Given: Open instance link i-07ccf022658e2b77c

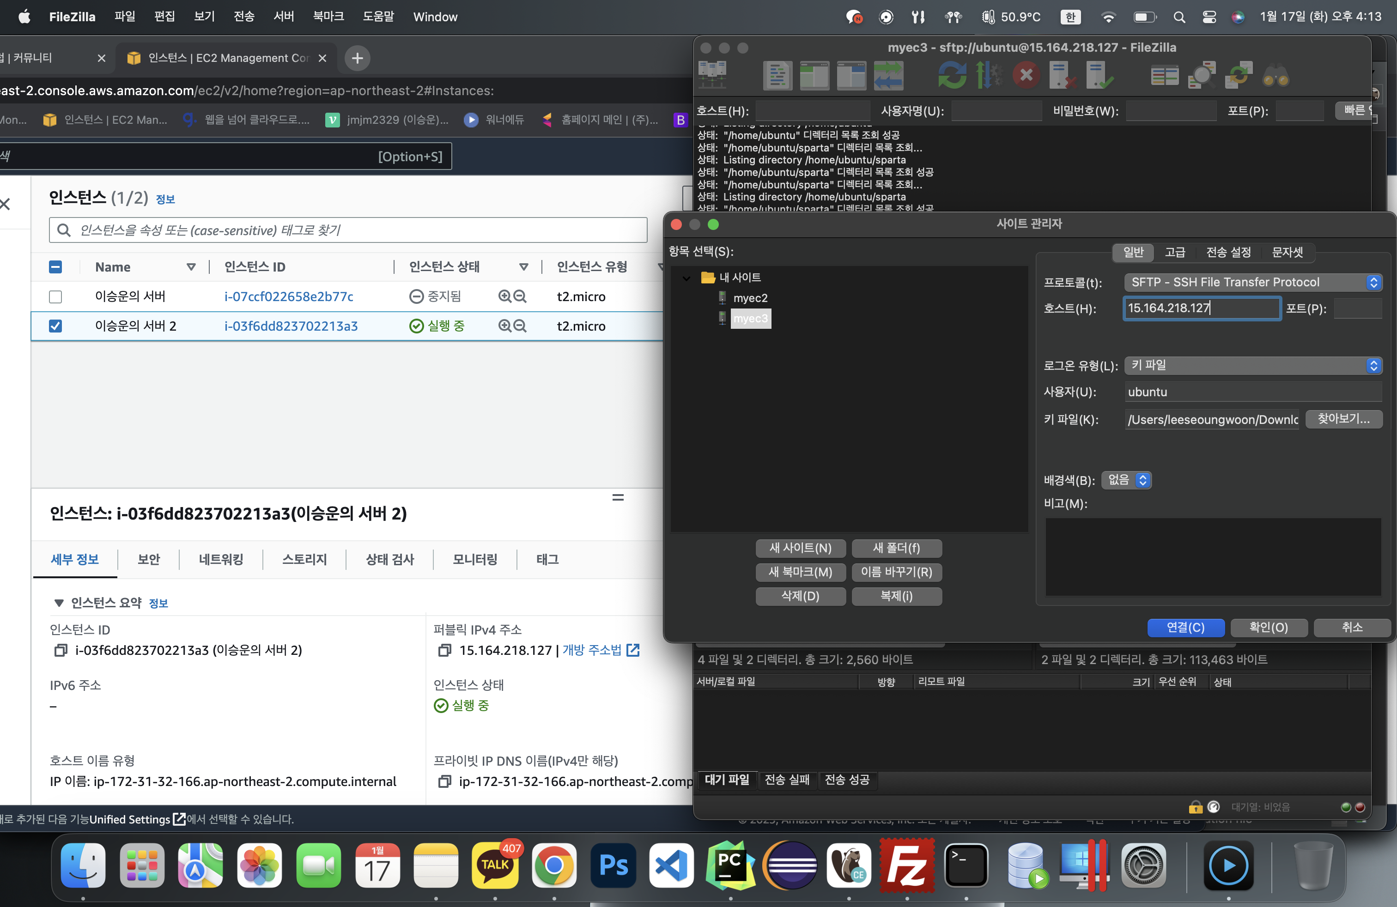Looking at the screenshot, I should [x=289, y=296].
